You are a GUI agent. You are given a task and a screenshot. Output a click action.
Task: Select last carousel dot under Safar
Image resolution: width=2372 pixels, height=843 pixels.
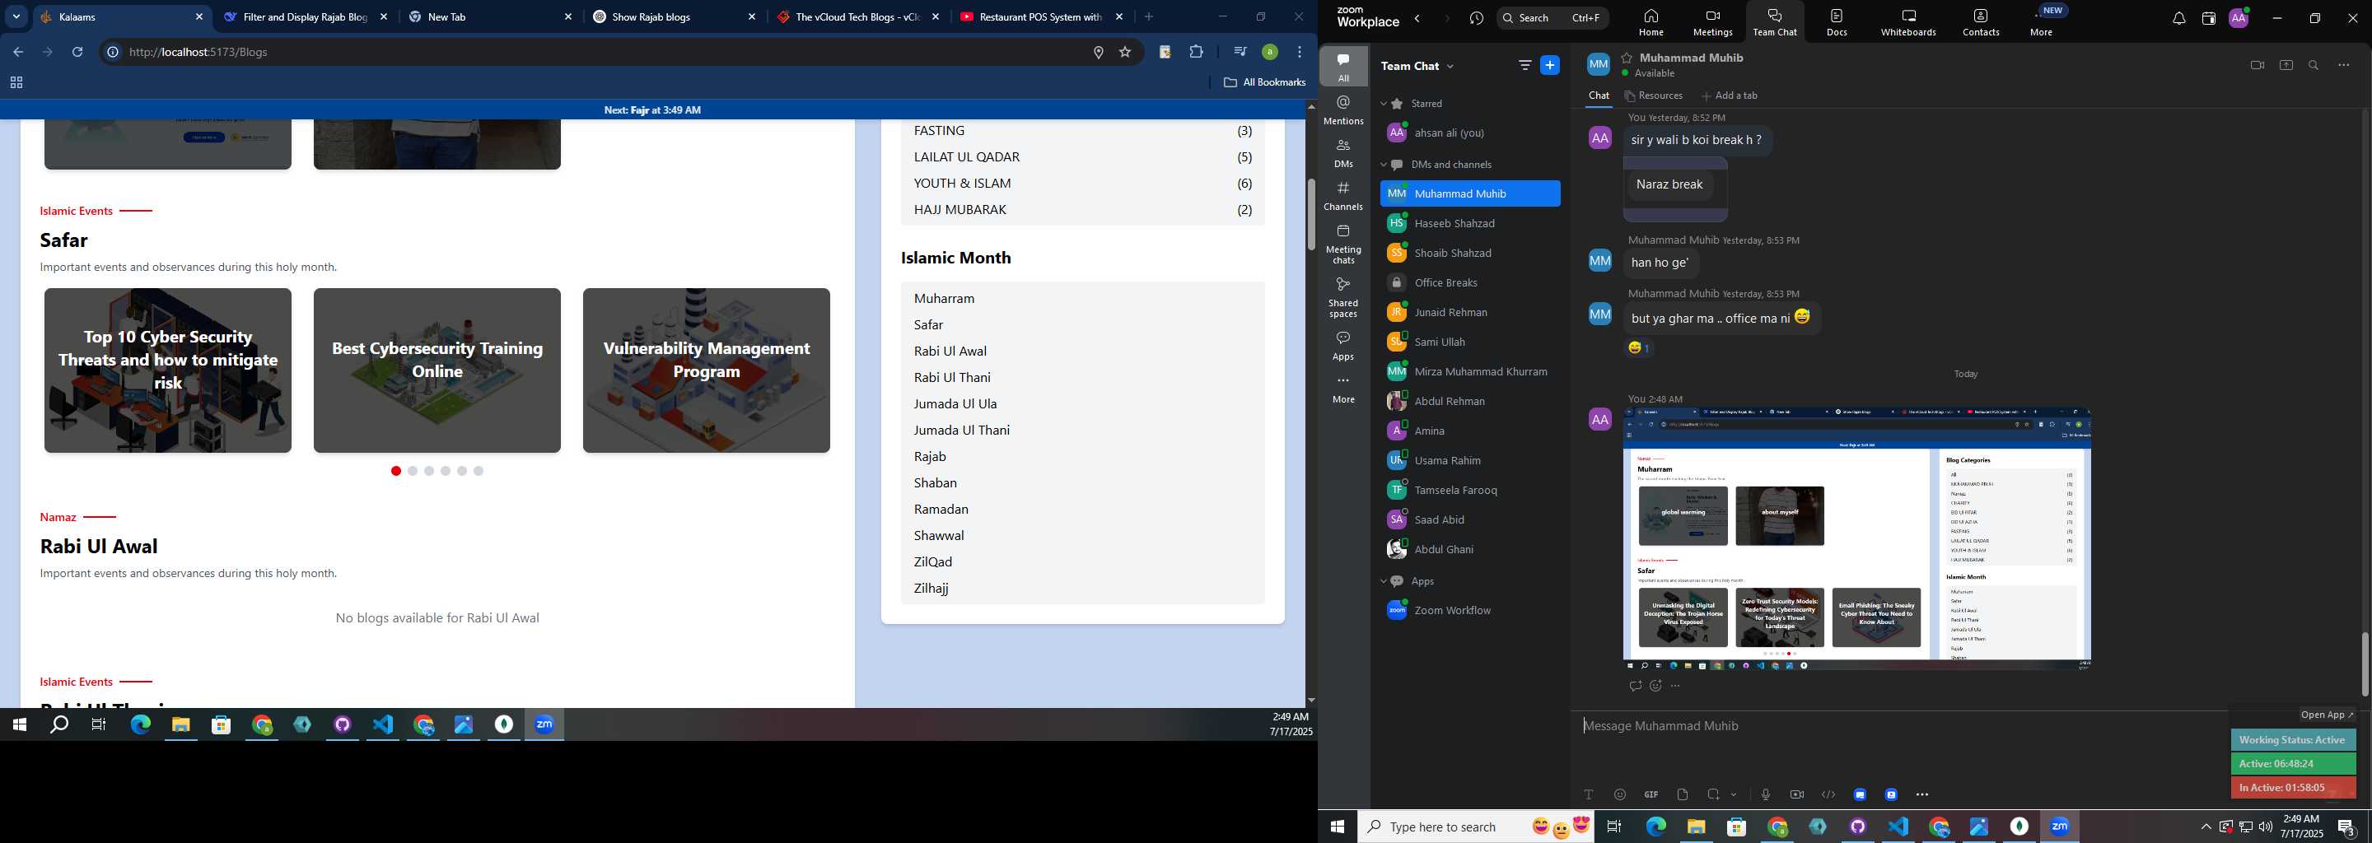pyautogui.click(x=479, y=471)
